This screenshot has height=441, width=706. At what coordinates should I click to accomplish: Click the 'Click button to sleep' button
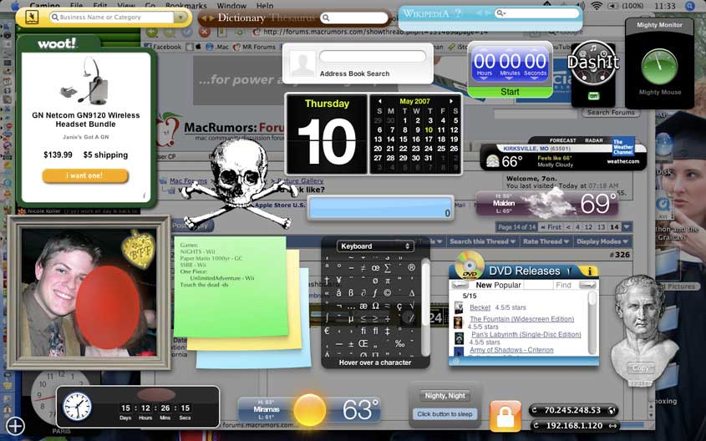(444, 414)
